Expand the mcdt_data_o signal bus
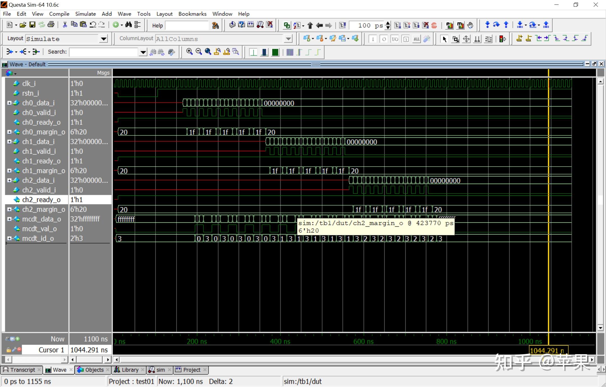 click(9, 219)
